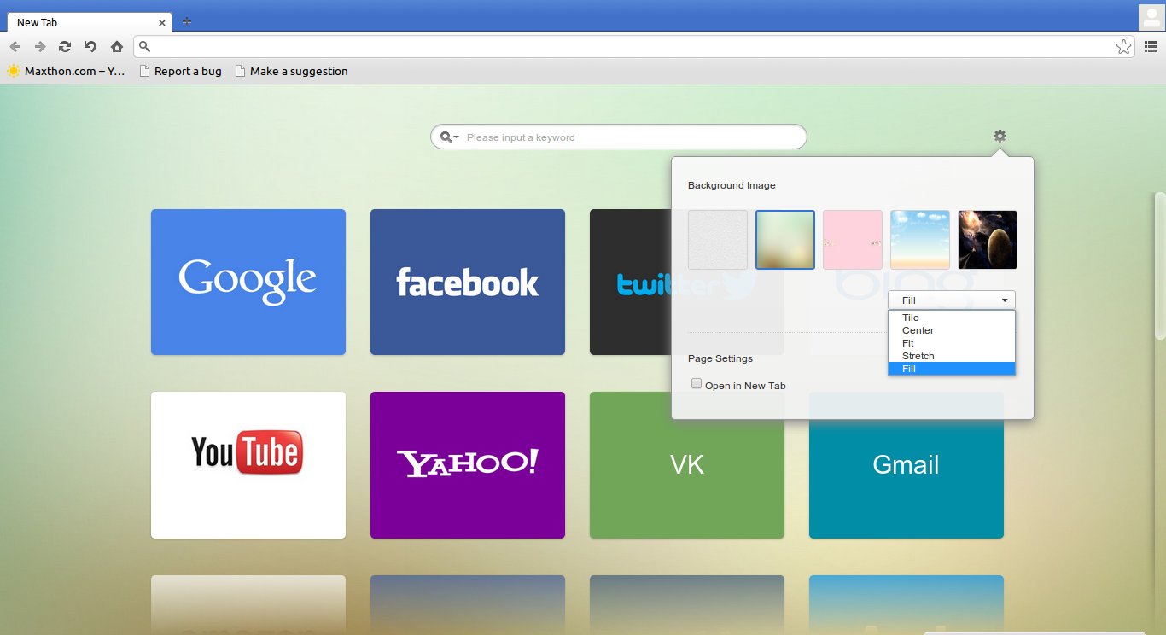Viewport: 1166px width, 635px height.
Task: Select the New Tab tab
Action: point(89,22)
